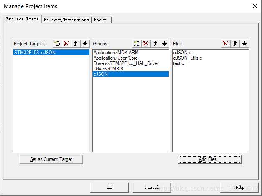The height and width of the screenshot is (196, 262).
Task: Create a new group
Action: [137, 43]
